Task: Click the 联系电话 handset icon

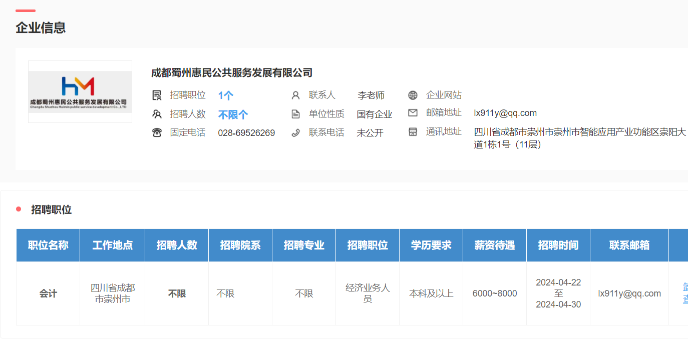Action: 296,132
